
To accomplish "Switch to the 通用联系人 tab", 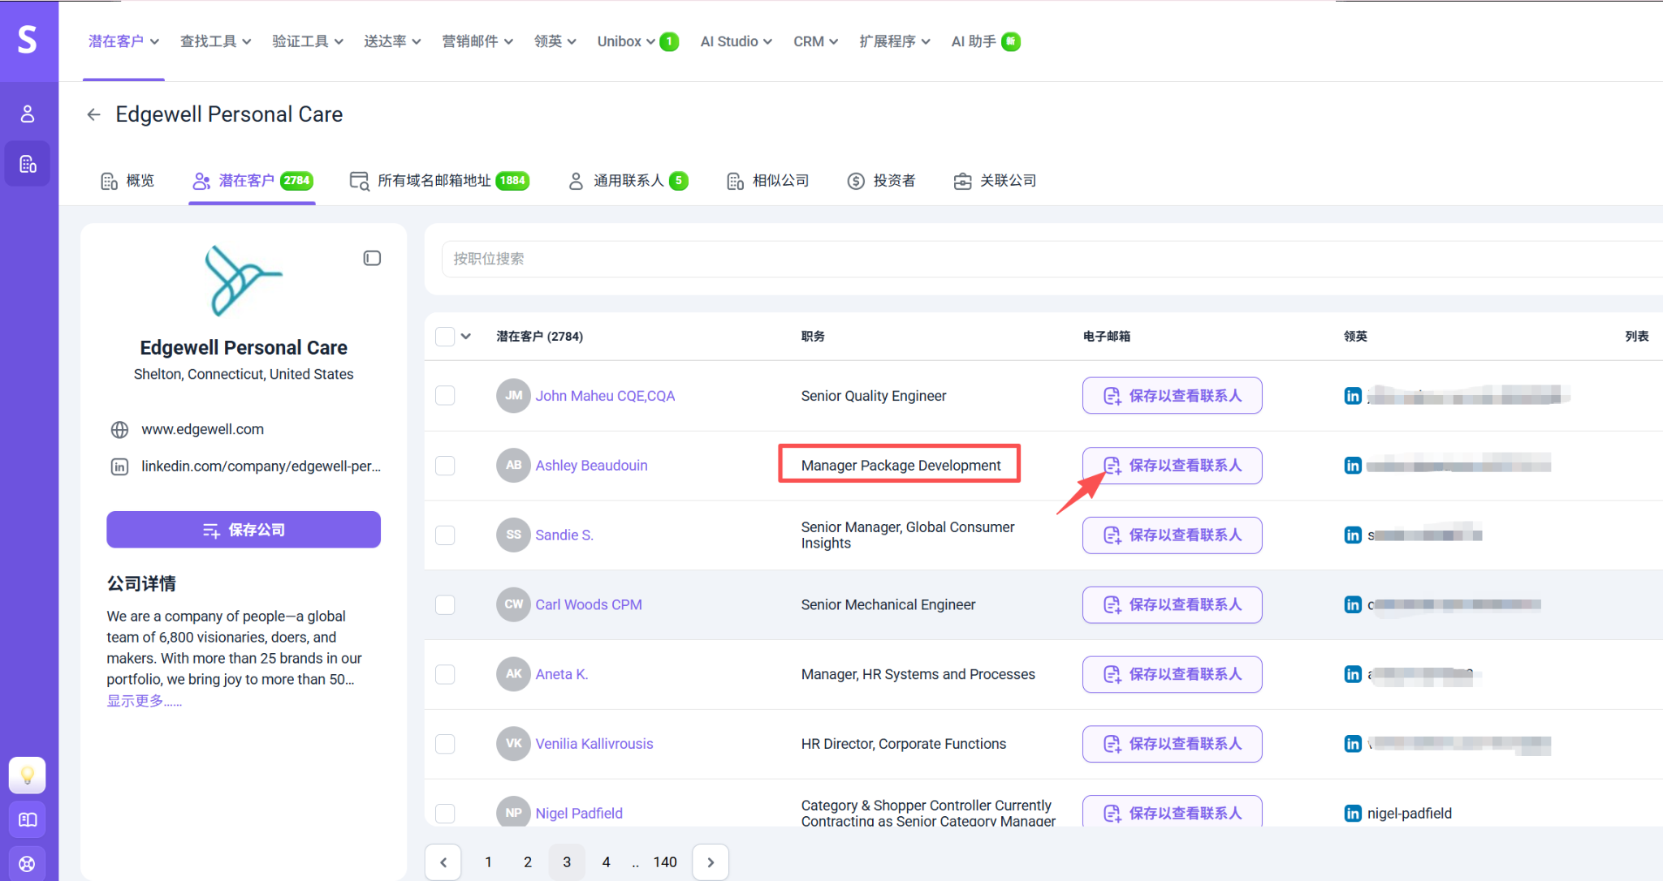I will tap(628, 181).
